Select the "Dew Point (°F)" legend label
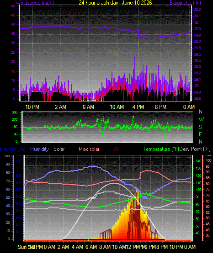Viewport: 213px width, 253px height. (195, 149)
